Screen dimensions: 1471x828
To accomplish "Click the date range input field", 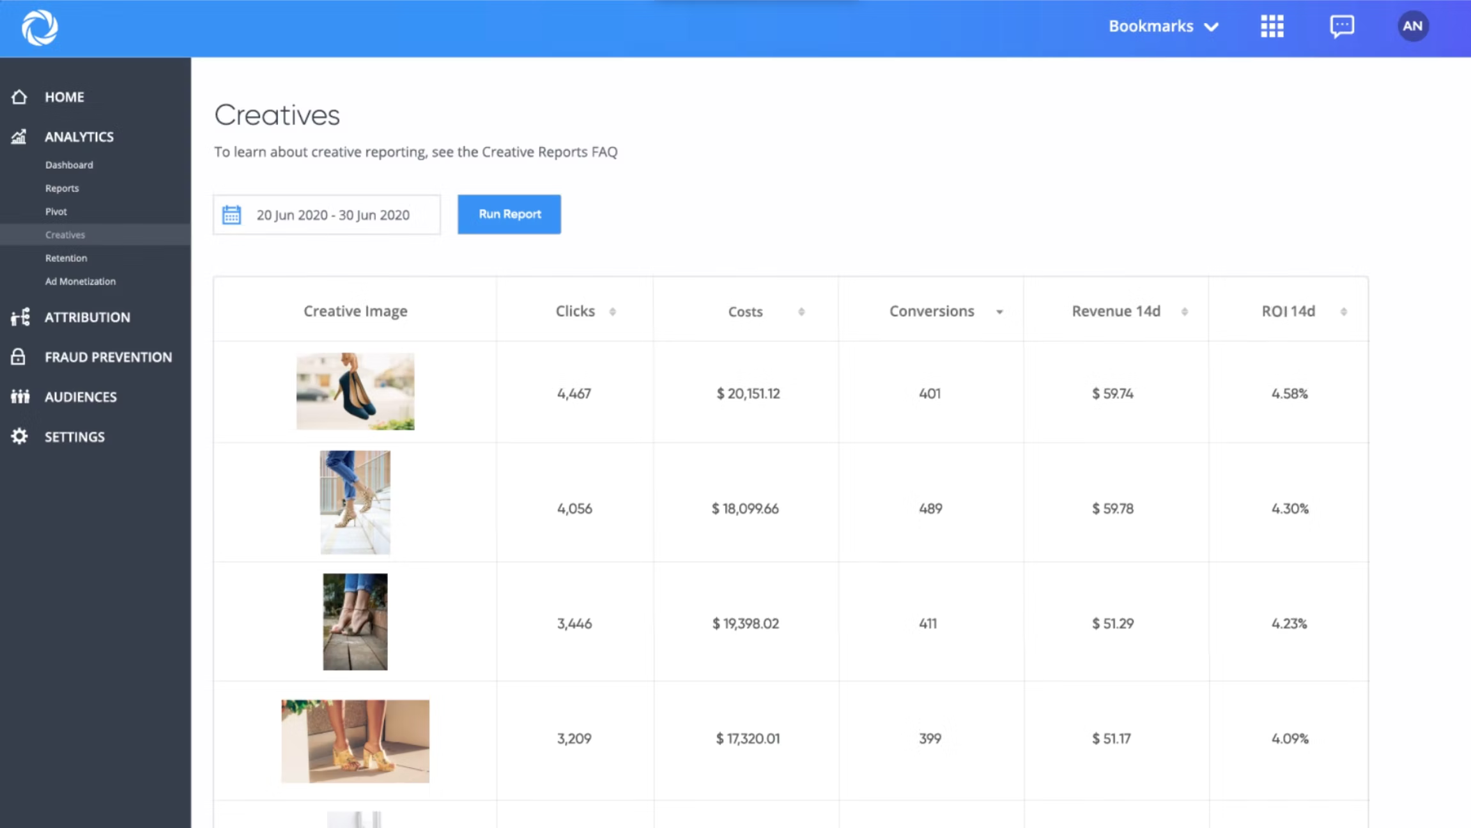I will [333, 215].
